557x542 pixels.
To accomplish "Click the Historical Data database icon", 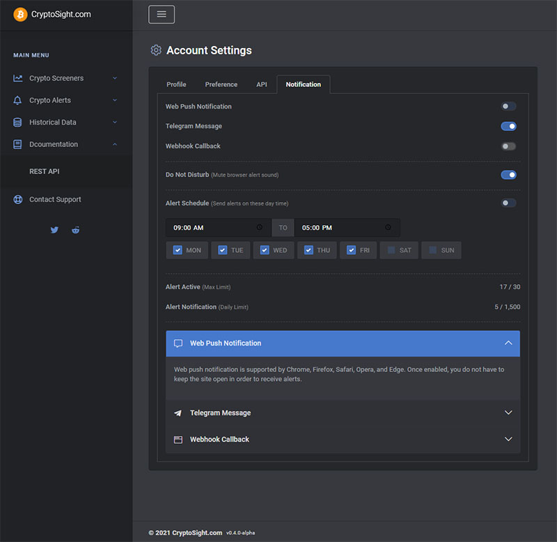I will pos(18,123).
